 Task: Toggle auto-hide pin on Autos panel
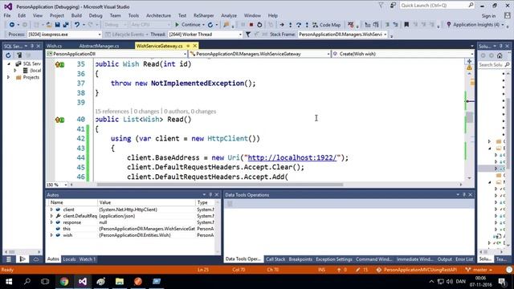[210, 194]
